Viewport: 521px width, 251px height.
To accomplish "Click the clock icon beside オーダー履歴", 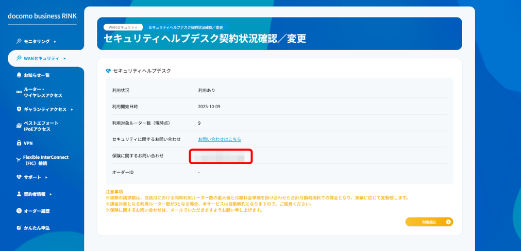I will click(x=19, y=211).
